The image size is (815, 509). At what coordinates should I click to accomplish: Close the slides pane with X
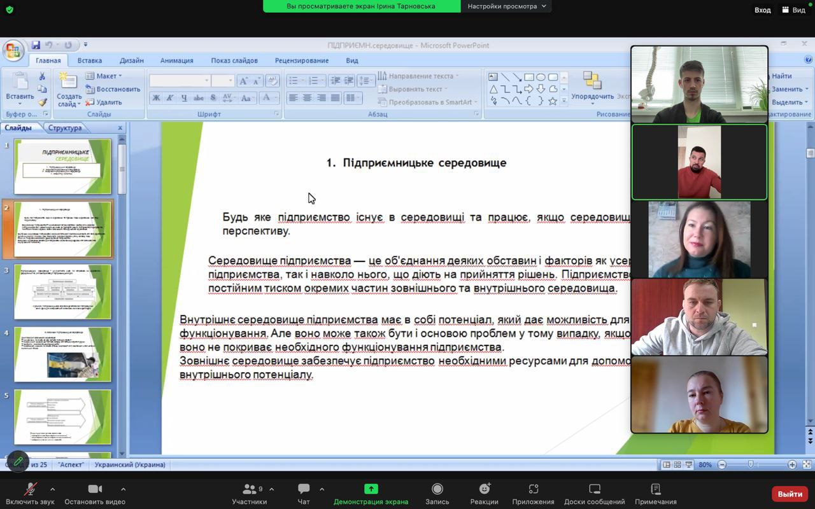pyautogui.click(x=120, y=128)
